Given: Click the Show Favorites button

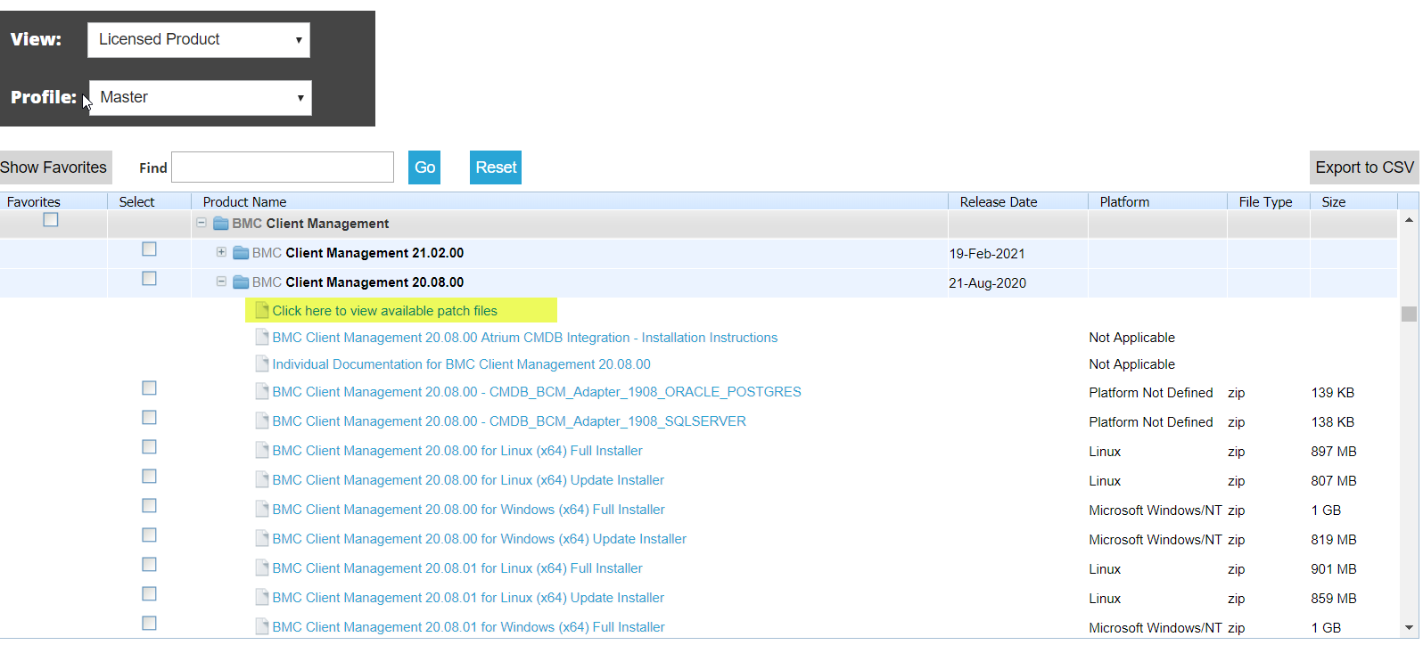Looking at the screenshot, I should [x=54, y=167].
